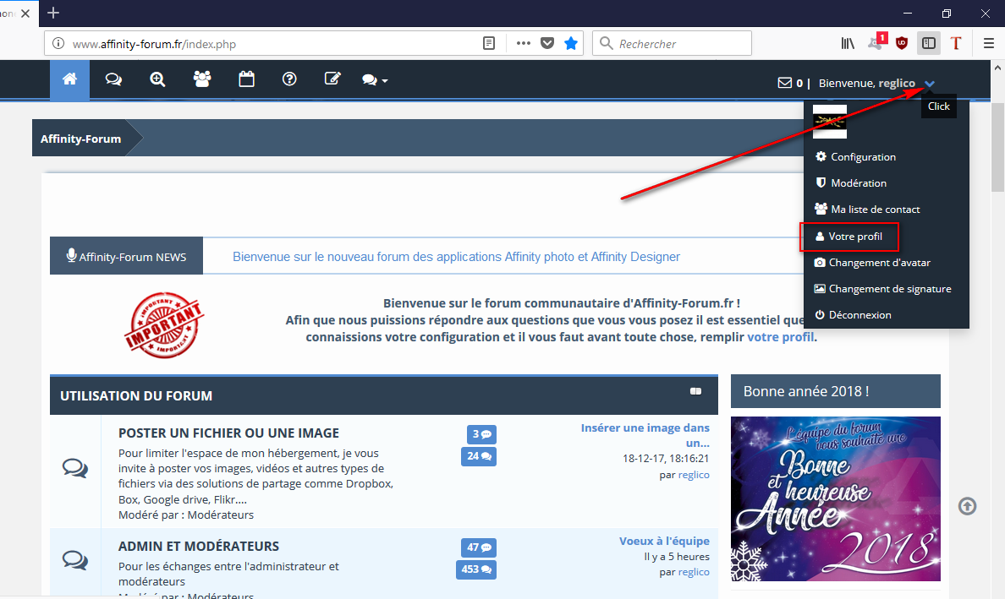Click the 3 topics badge
This screenshot has width=1005, height=599.
[x=481, y=434]
